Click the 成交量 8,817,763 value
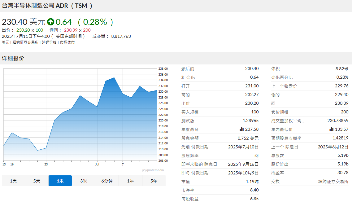 coord(121,36)
